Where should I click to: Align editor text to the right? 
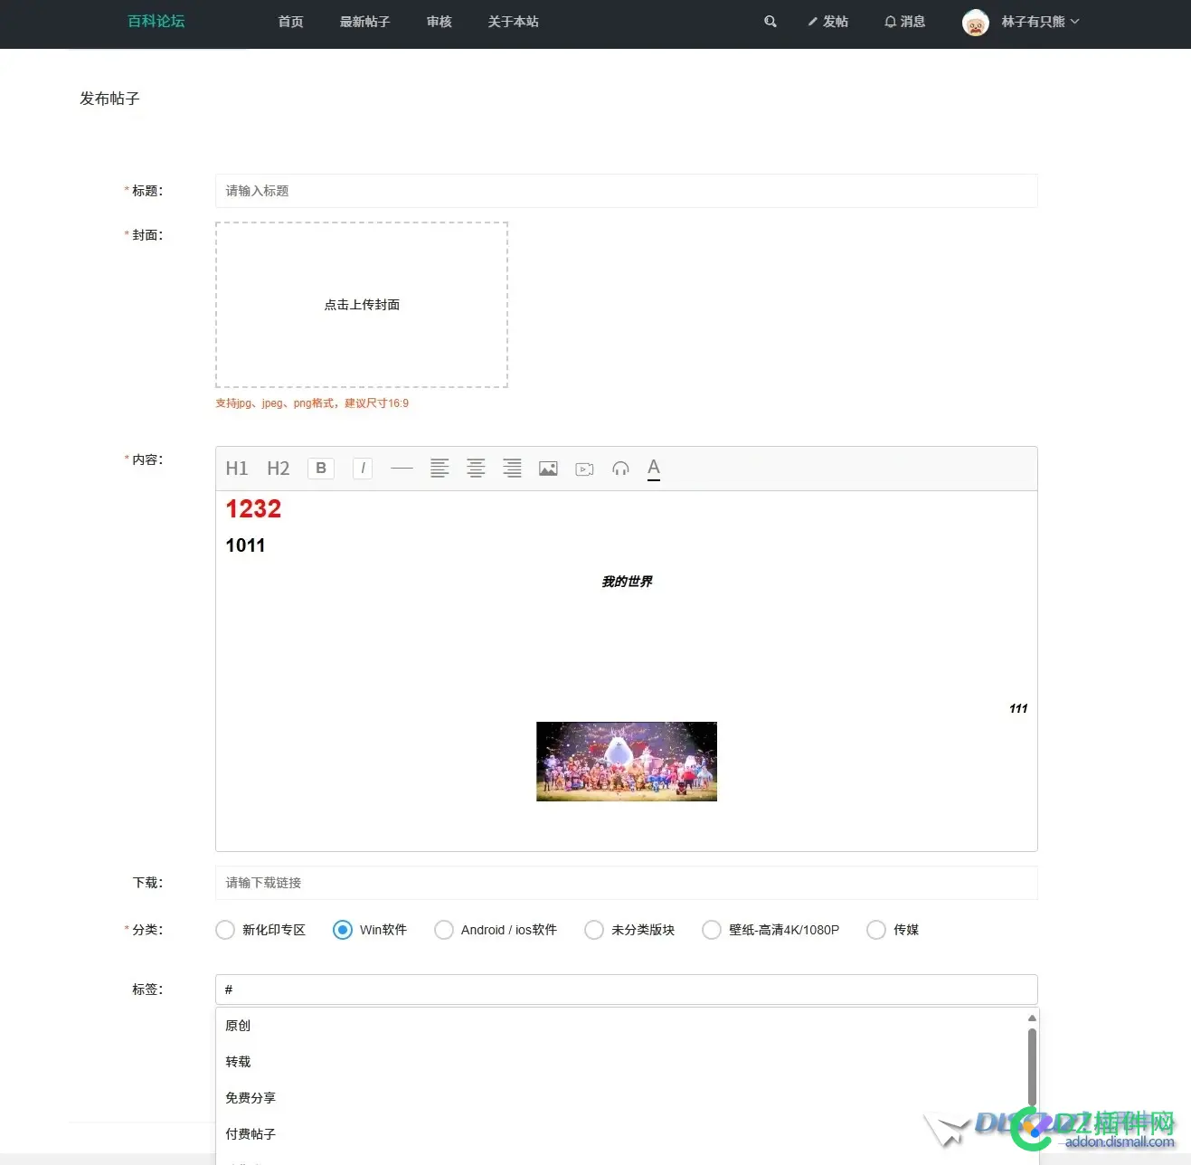[512, 469]
